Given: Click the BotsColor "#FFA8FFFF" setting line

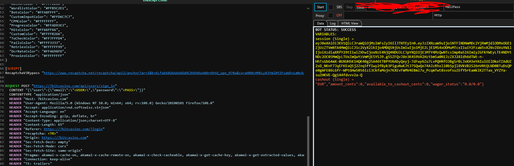Looking at the screenshot, I should (35, 12).
